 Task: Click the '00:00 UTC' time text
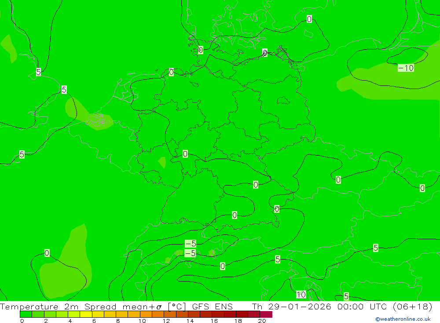tap(362, 306)
